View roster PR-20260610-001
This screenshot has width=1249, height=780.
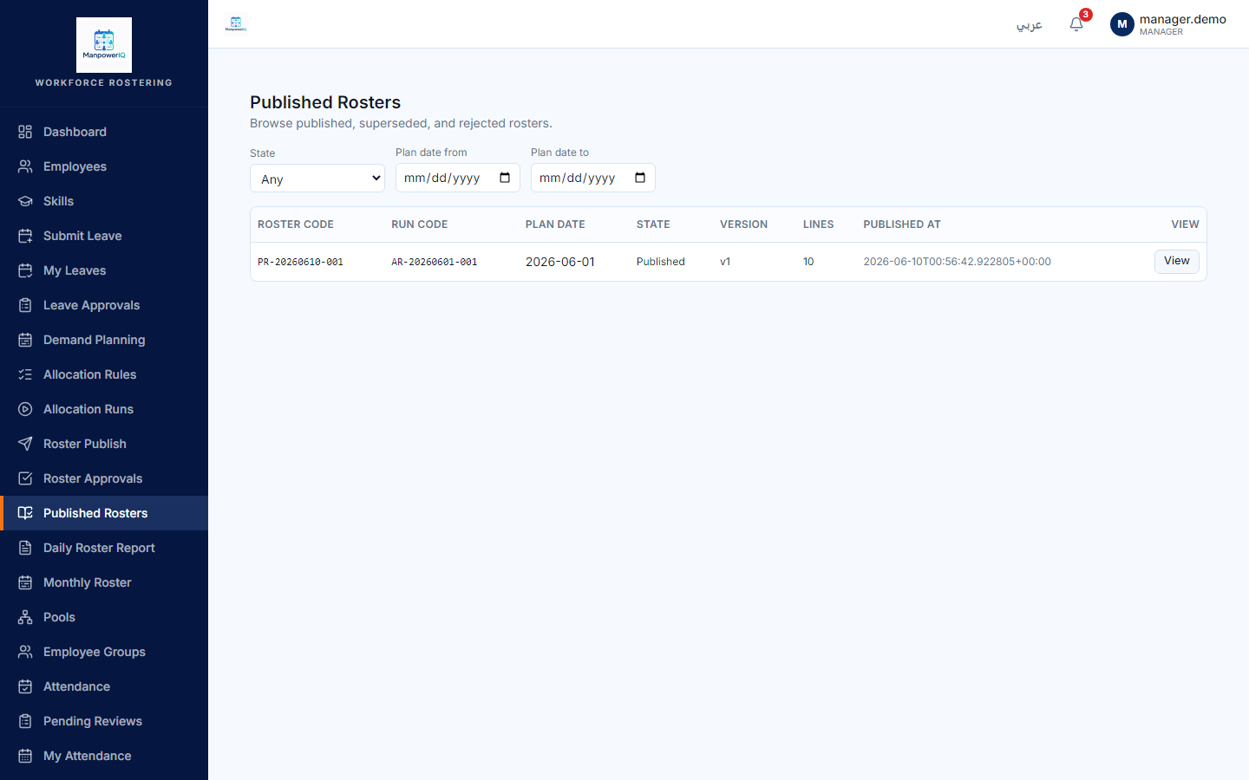point(1177,261)
